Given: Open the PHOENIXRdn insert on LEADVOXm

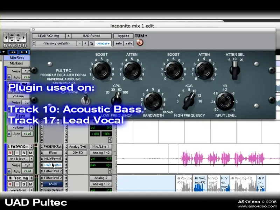Looking at the screenshot, I should (x=53, y=147).
